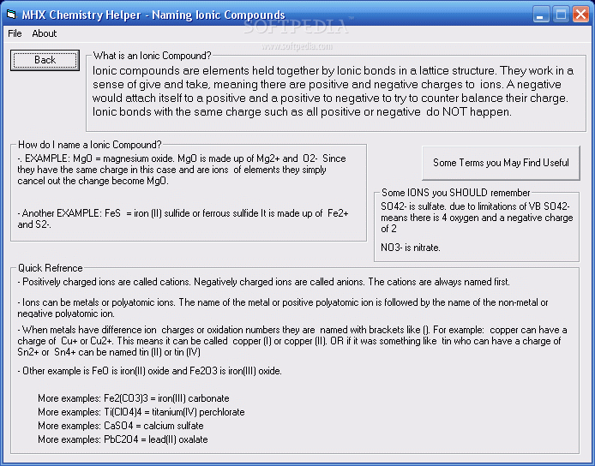The width and height of the screenshot is (595, 466).
Task: Click the 'Another EXAMPLE: FeS' text
Action: pyautogui.click(x=71, y=213)
